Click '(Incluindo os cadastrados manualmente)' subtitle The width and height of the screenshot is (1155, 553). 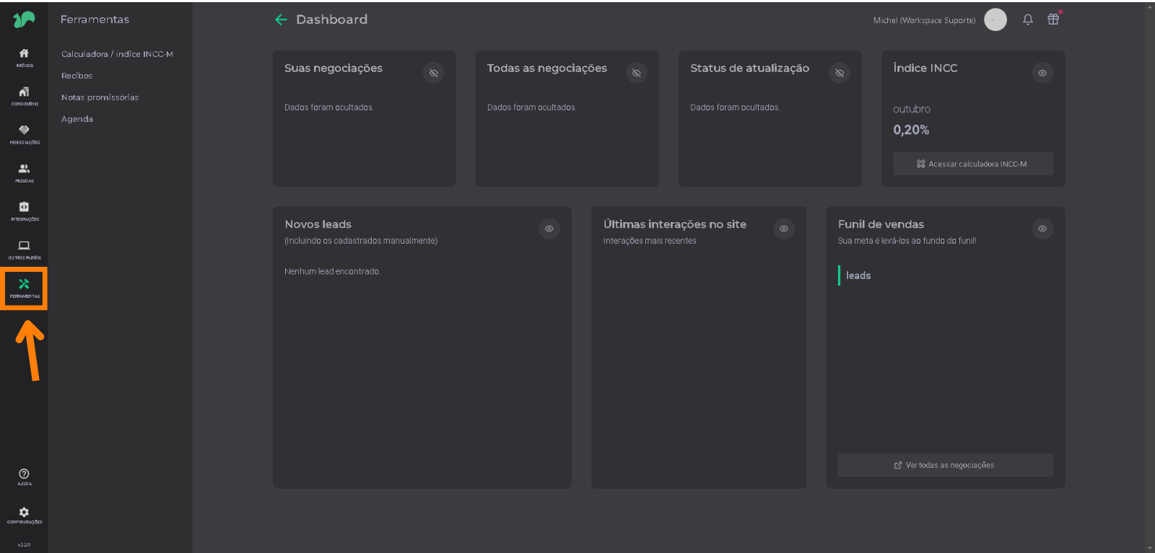[x=361, y=241]
